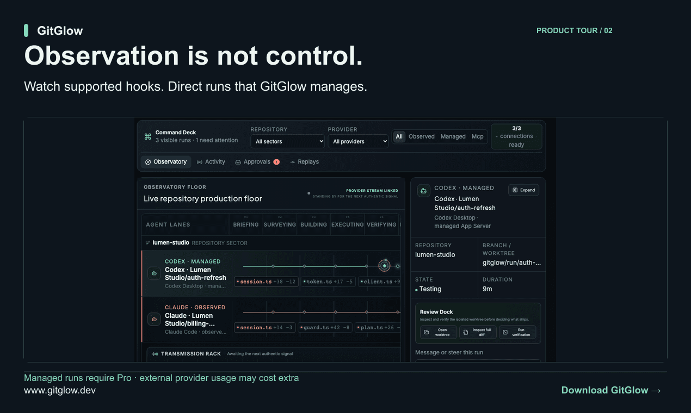Click the EXECUTING stage column header
691x413 pixels.
click(348, 224)
